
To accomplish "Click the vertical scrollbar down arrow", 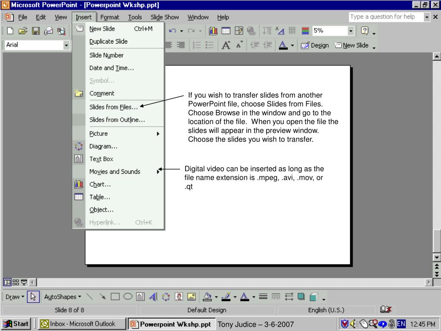I will point(437,257).
